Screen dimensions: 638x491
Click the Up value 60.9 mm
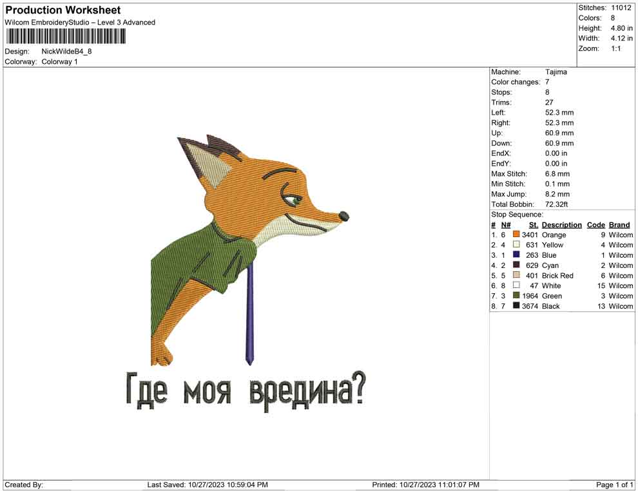pyautogui.click(x=559, y=133)
